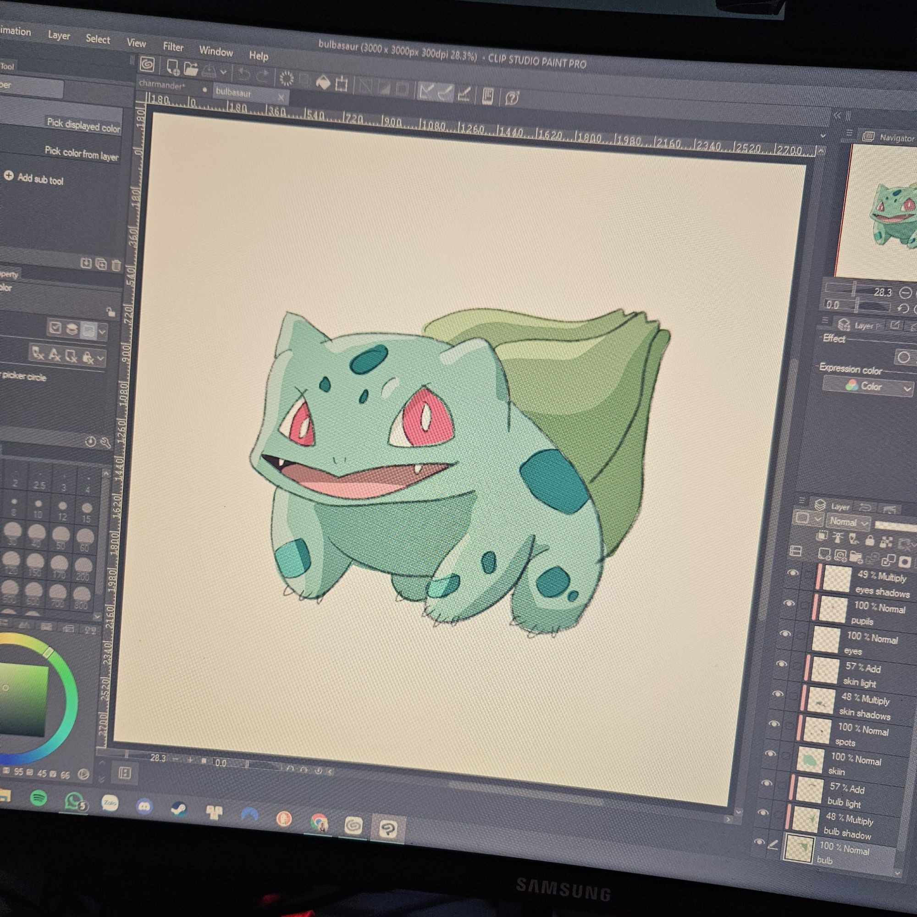Viewport: 917px width, 917px height.
Task: Open Steam from the taskbar
Action: (x=179, y=810)
